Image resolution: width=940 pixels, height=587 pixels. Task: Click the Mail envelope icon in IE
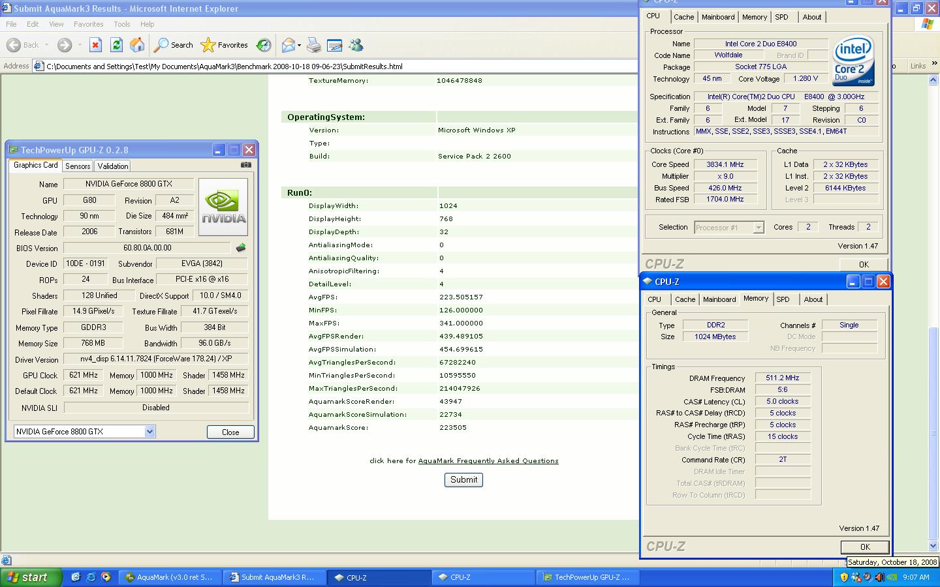point(288,45)
